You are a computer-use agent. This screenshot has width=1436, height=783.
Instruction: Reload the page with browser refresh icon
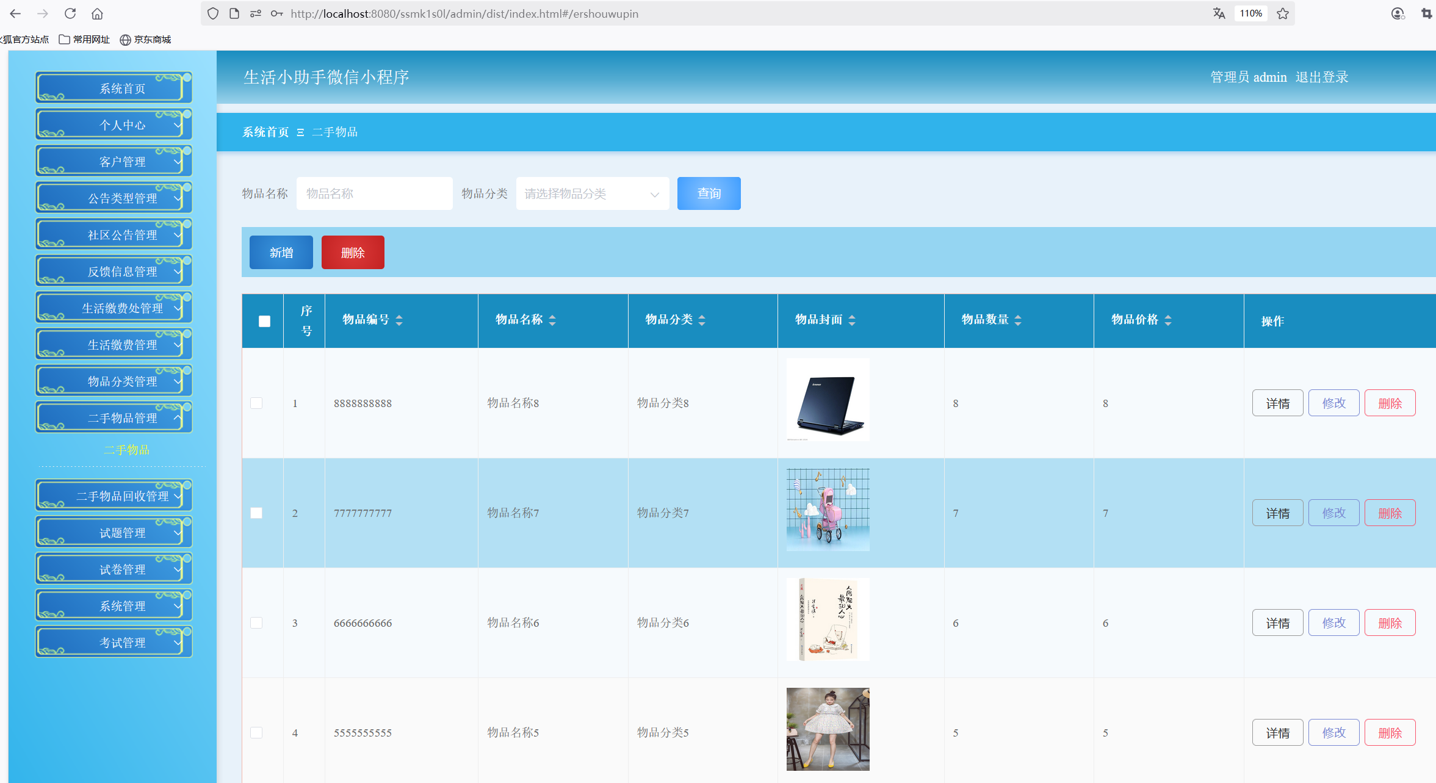[x=70, y=13]
